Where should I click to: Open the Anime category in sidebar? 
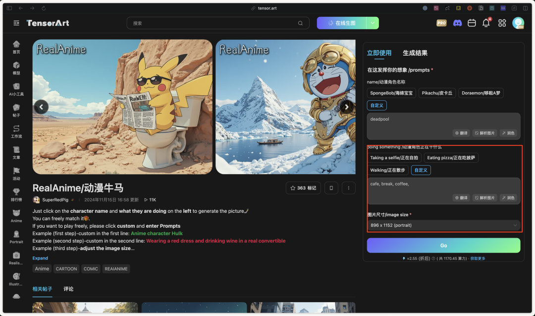(16, 216)
